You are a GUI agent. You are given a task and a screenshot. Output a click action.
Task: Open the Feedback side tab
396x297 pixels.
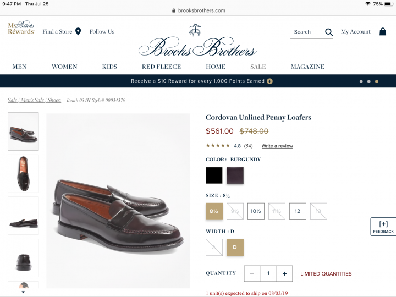[x=383, y=227]
